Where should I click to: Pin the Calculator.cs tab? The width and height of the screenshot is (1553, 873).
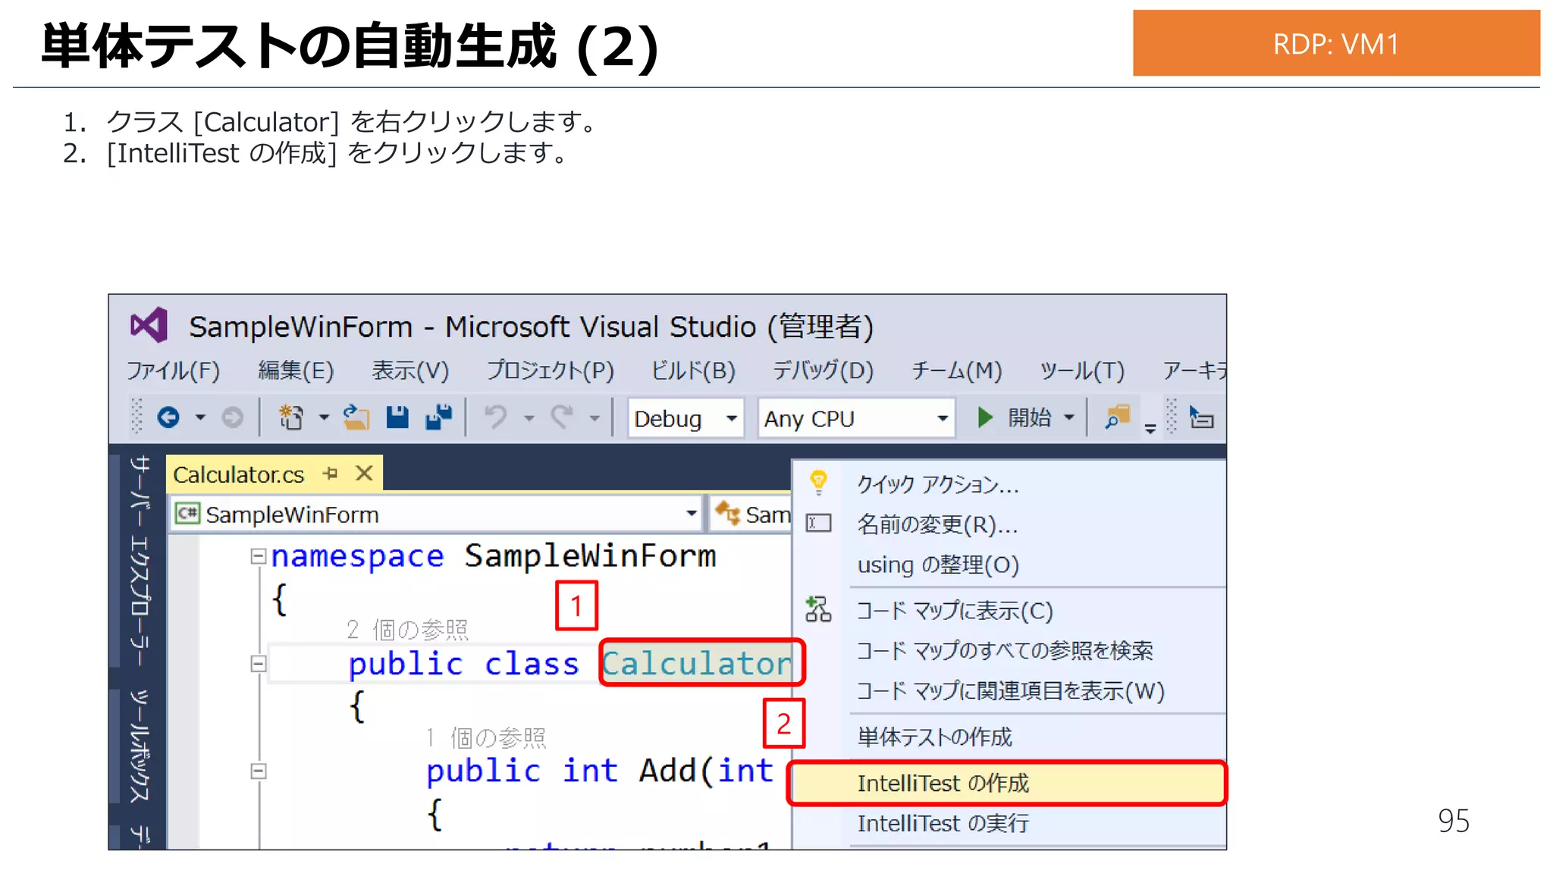coord(330,474)
